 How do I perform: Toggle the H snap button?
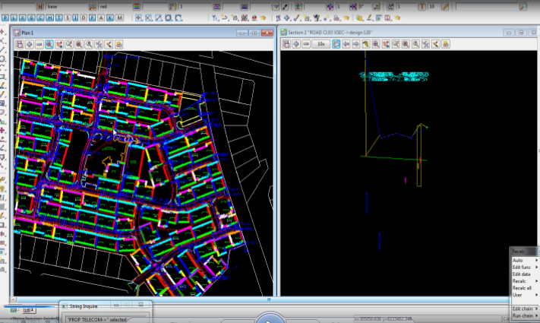point(49,18)
